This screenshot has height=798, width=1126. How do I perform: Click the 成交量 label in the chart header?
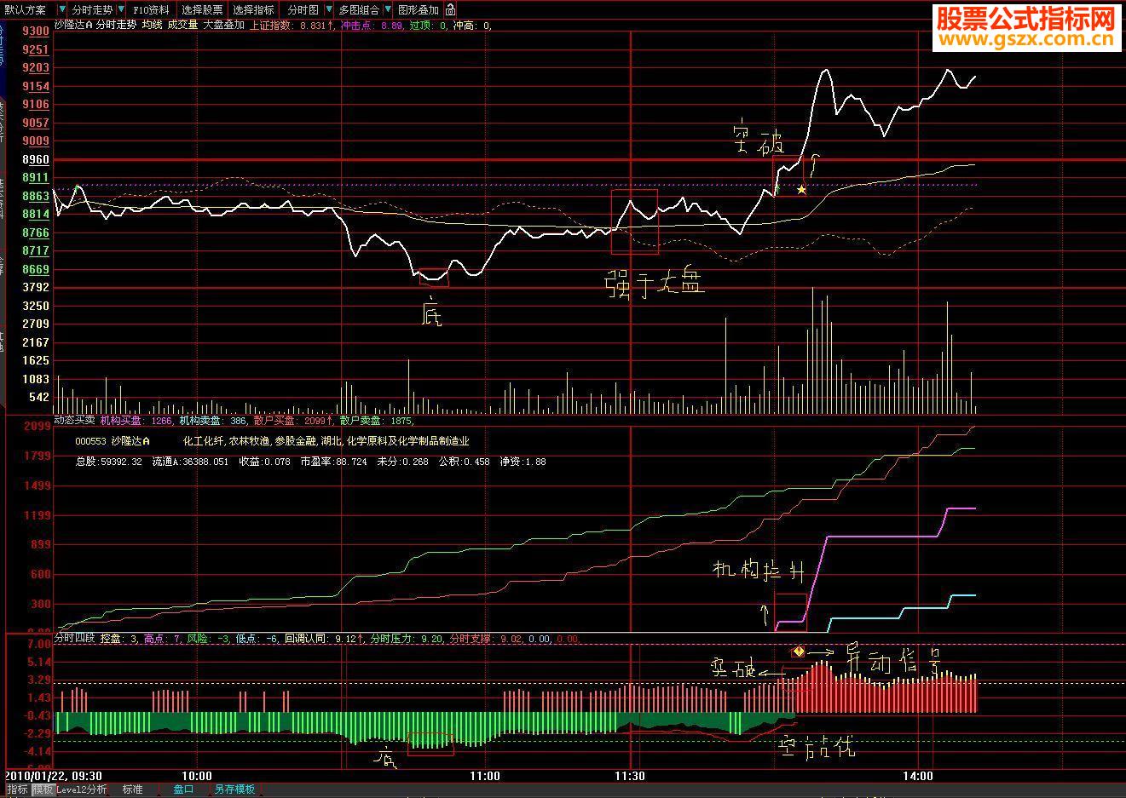(x=182, y=26)
